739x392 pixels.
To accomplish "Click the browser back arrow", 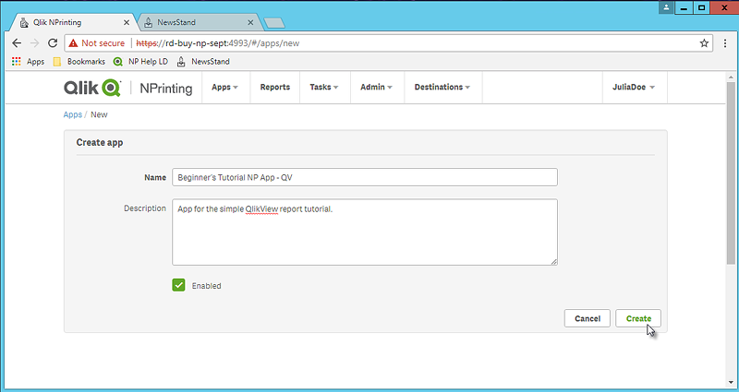I will point(17,42).
